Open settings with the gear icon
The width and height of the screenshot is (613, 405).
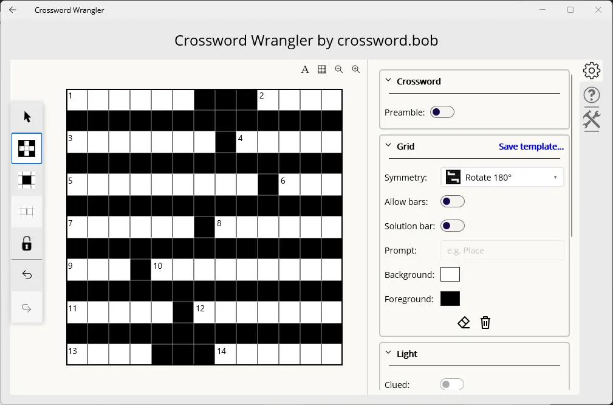pyautogui.click(x=592, y=71)
